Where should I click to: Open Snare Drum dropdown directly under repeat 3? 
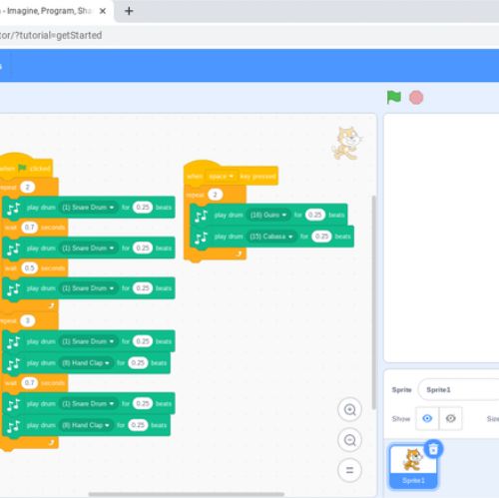click(88, 341)
